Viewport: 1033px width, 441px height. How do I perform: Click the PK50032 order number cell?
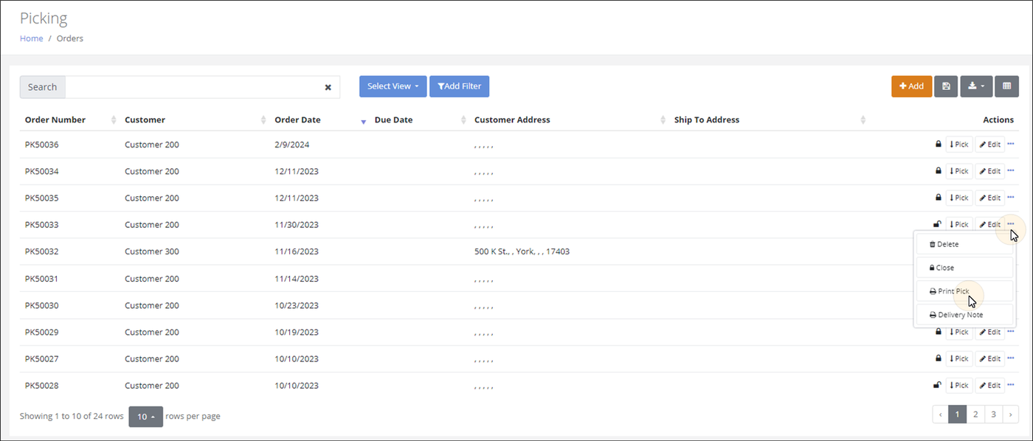pyautogui.click(x=41, y=251)
